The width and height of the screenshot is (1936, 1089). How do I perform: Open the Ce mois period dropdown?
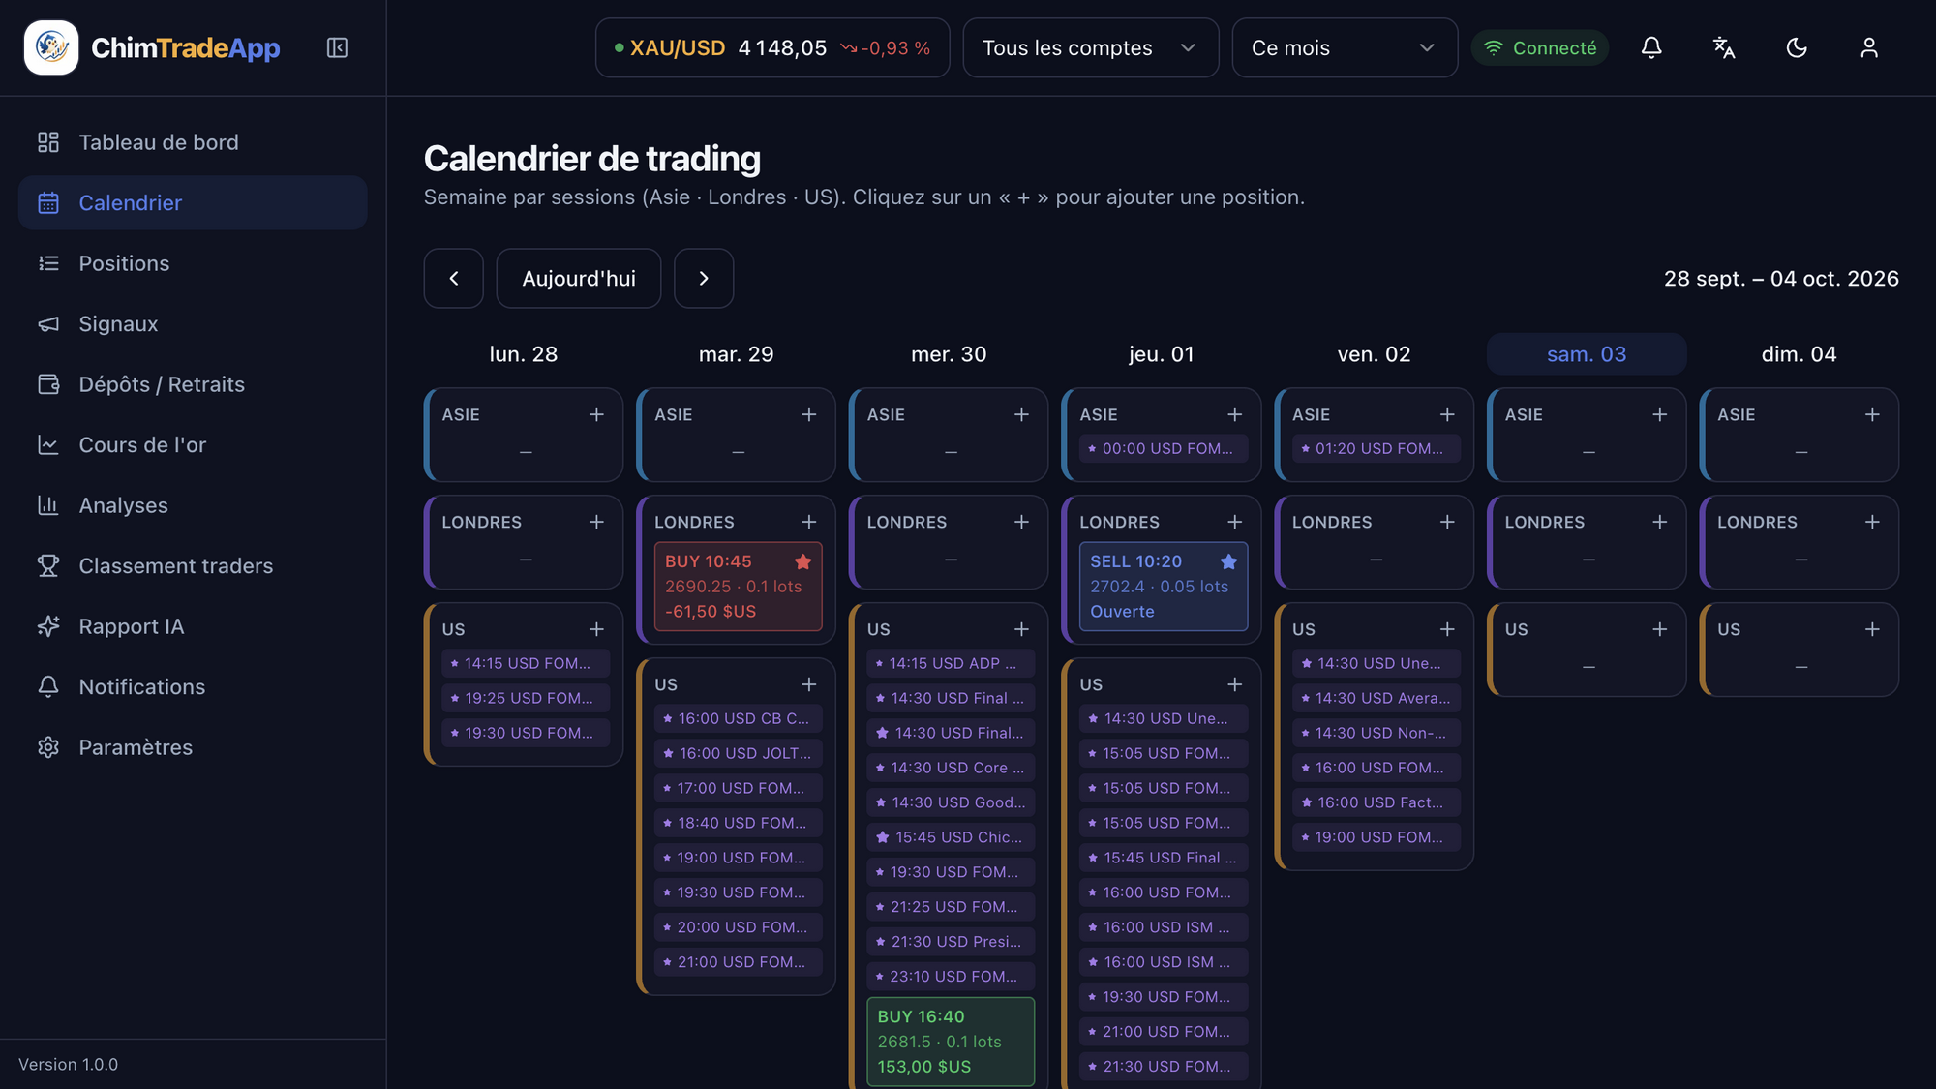(1345, 47)
